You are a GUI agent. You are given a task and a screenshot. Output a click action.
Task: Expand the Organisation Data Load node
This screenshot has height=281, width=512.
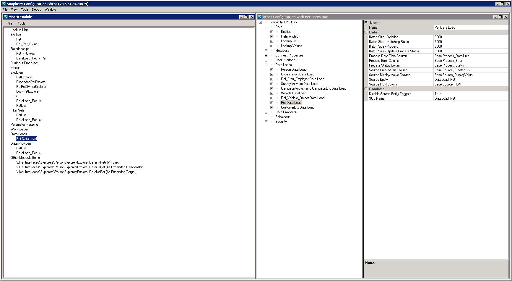[272, 74]
